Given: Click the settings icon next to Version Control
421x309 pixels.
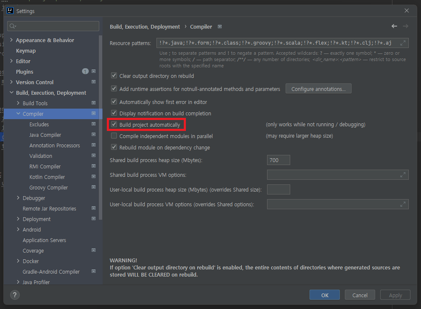Looking at the screenshot, I should point(93,82).
